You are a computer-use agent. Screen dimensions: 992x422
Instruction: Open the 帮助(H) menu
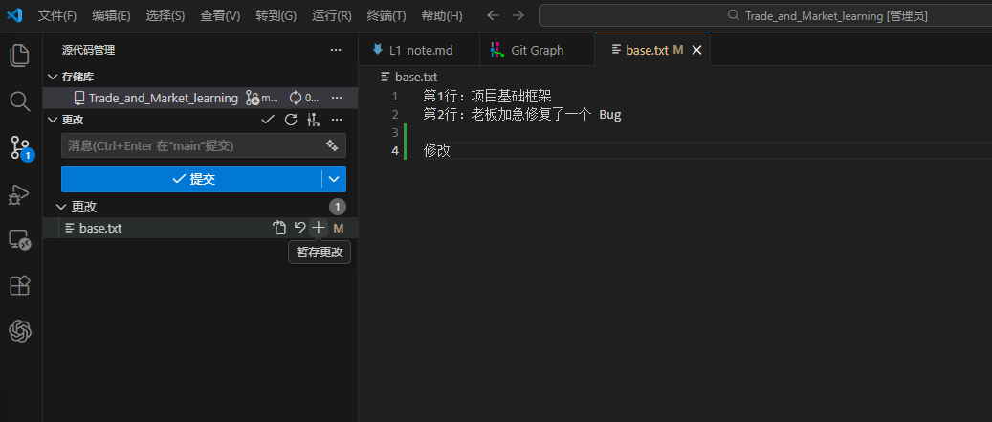point(442,16)
